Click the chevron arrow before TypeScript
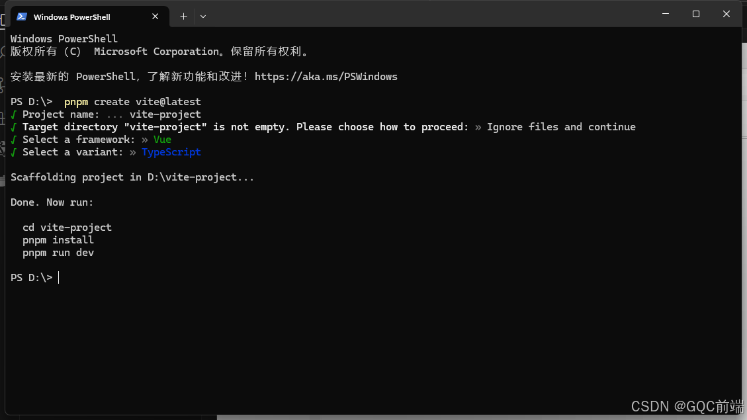This screenshot has width=747, height=420. tap(132, 151)
